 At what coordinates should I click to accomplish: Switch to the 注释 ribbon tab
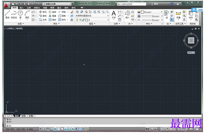[x=29, y=8]
